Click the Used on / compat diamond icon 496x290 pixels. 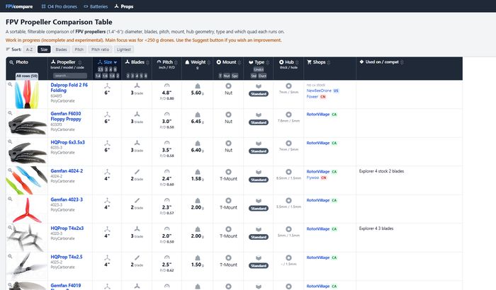(x=361, y=62)
